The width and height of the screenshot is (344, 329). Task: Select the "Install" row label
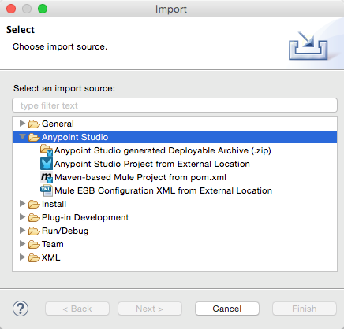54,204
